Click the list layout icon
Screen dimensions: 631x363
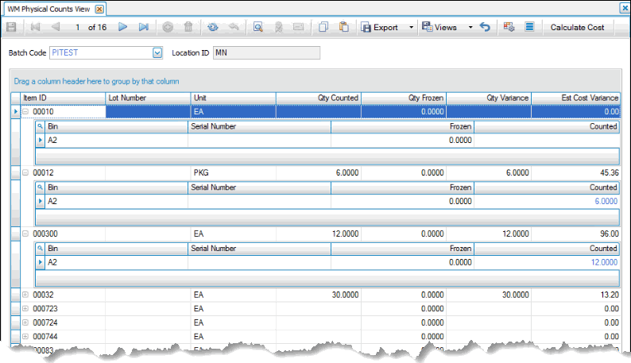pos(529,27)
